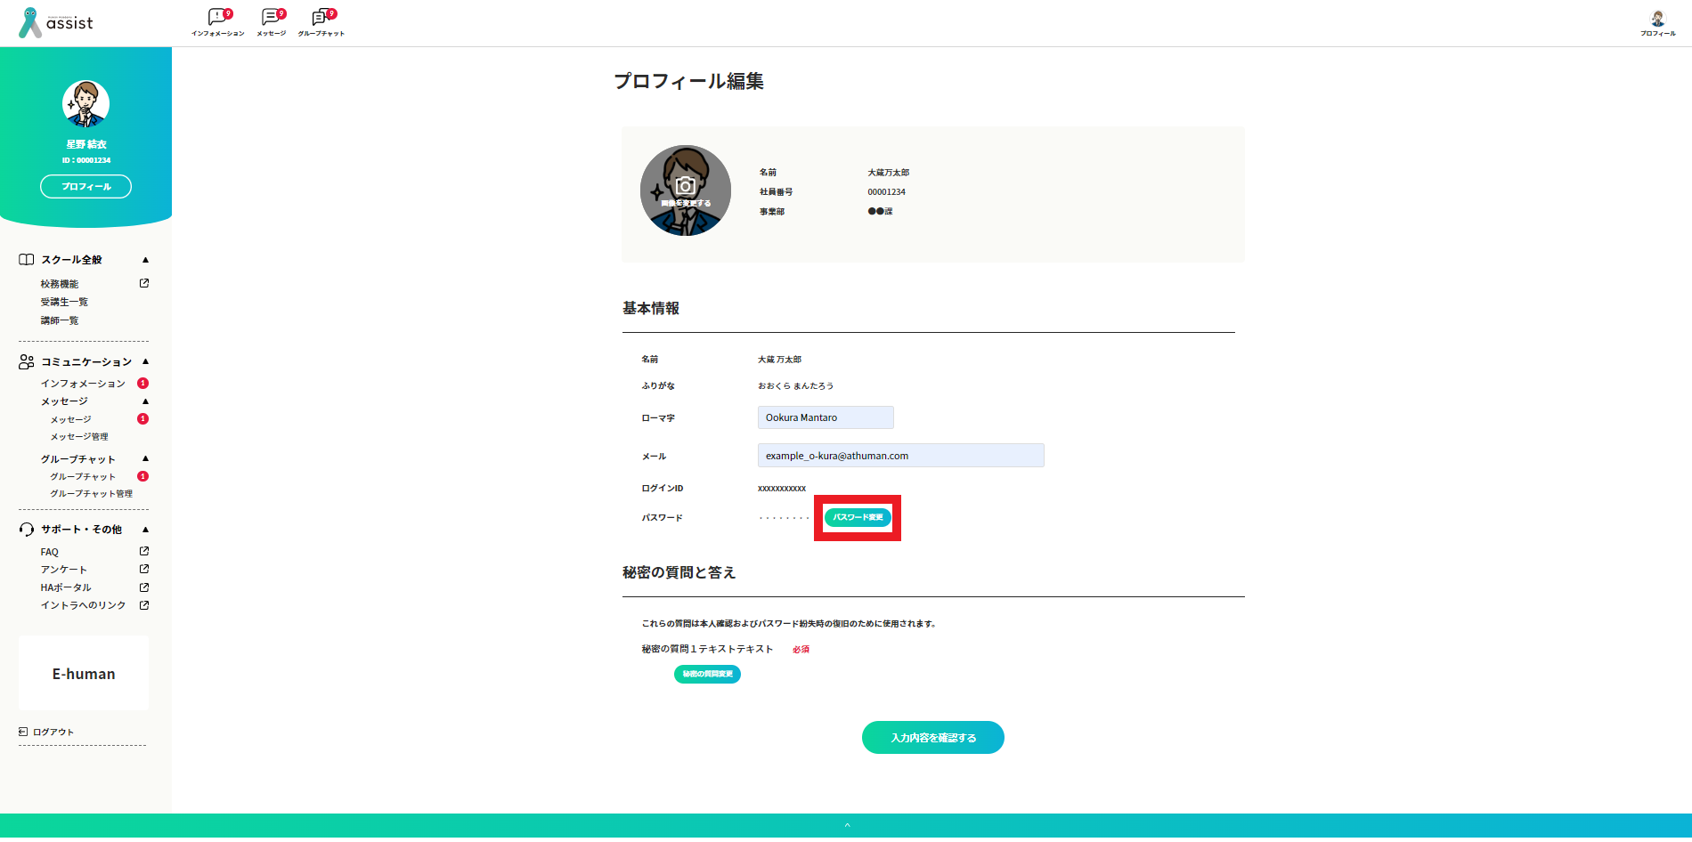Viewport: 1692px width, 842px height.
Task: Click 入力内容を確認する button
Action: [932, 738]
